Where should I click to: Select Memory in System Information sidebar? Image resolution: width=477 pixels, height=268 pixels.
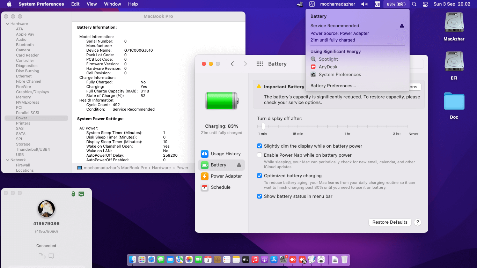point(23,97)
